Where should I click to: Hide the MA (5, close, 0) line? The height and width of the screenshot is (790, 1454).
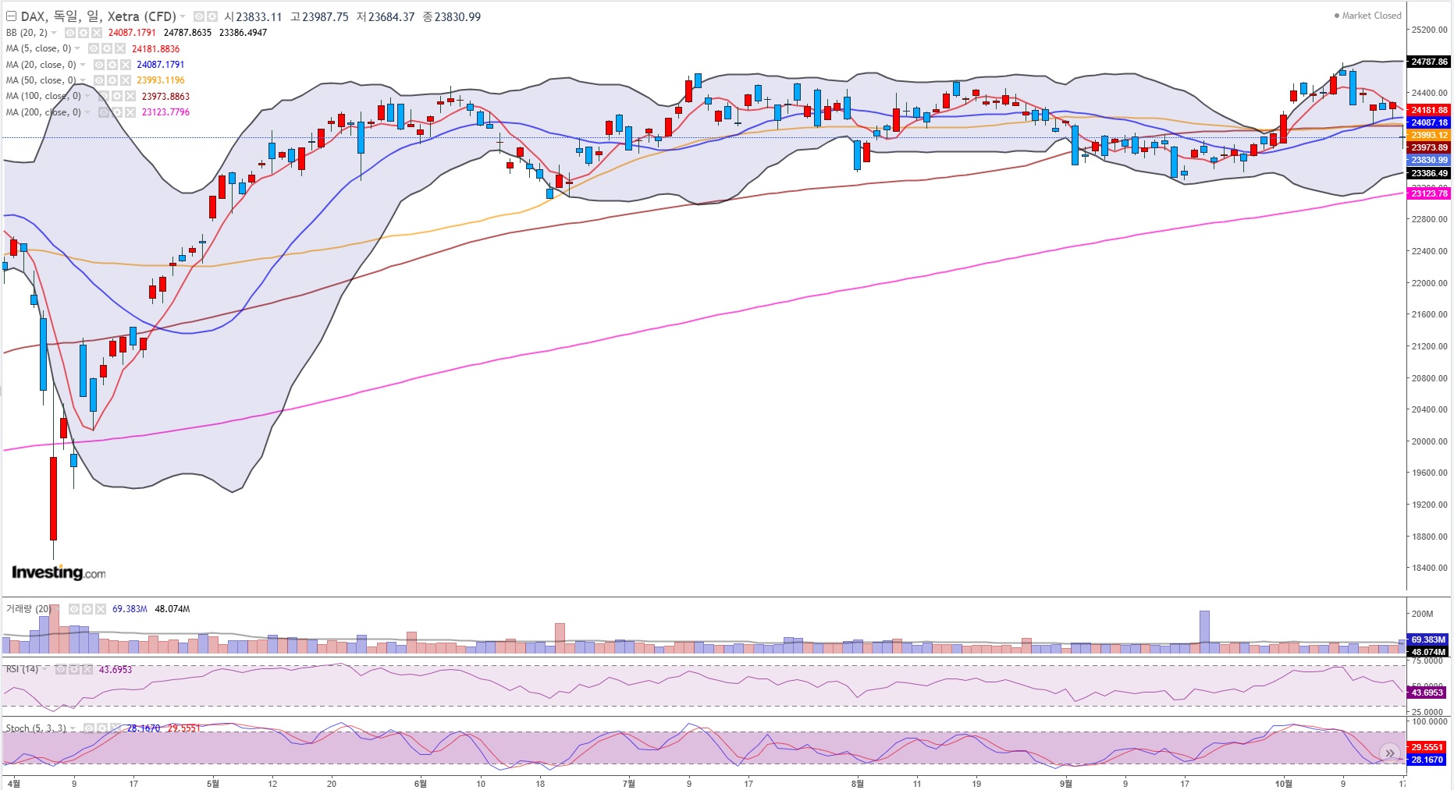[93, 48]
